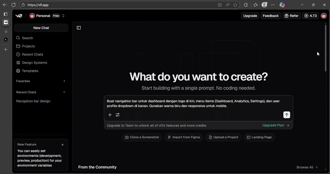
Task: Expand the Favorites section
Action: coord(41,81)
